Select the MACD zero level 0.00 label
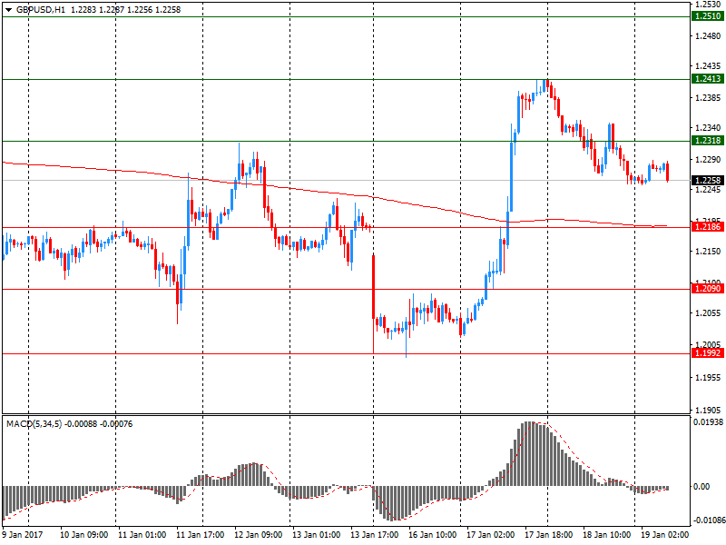The image size is (726, 545). pyautogui.click(x=701, y=487)
